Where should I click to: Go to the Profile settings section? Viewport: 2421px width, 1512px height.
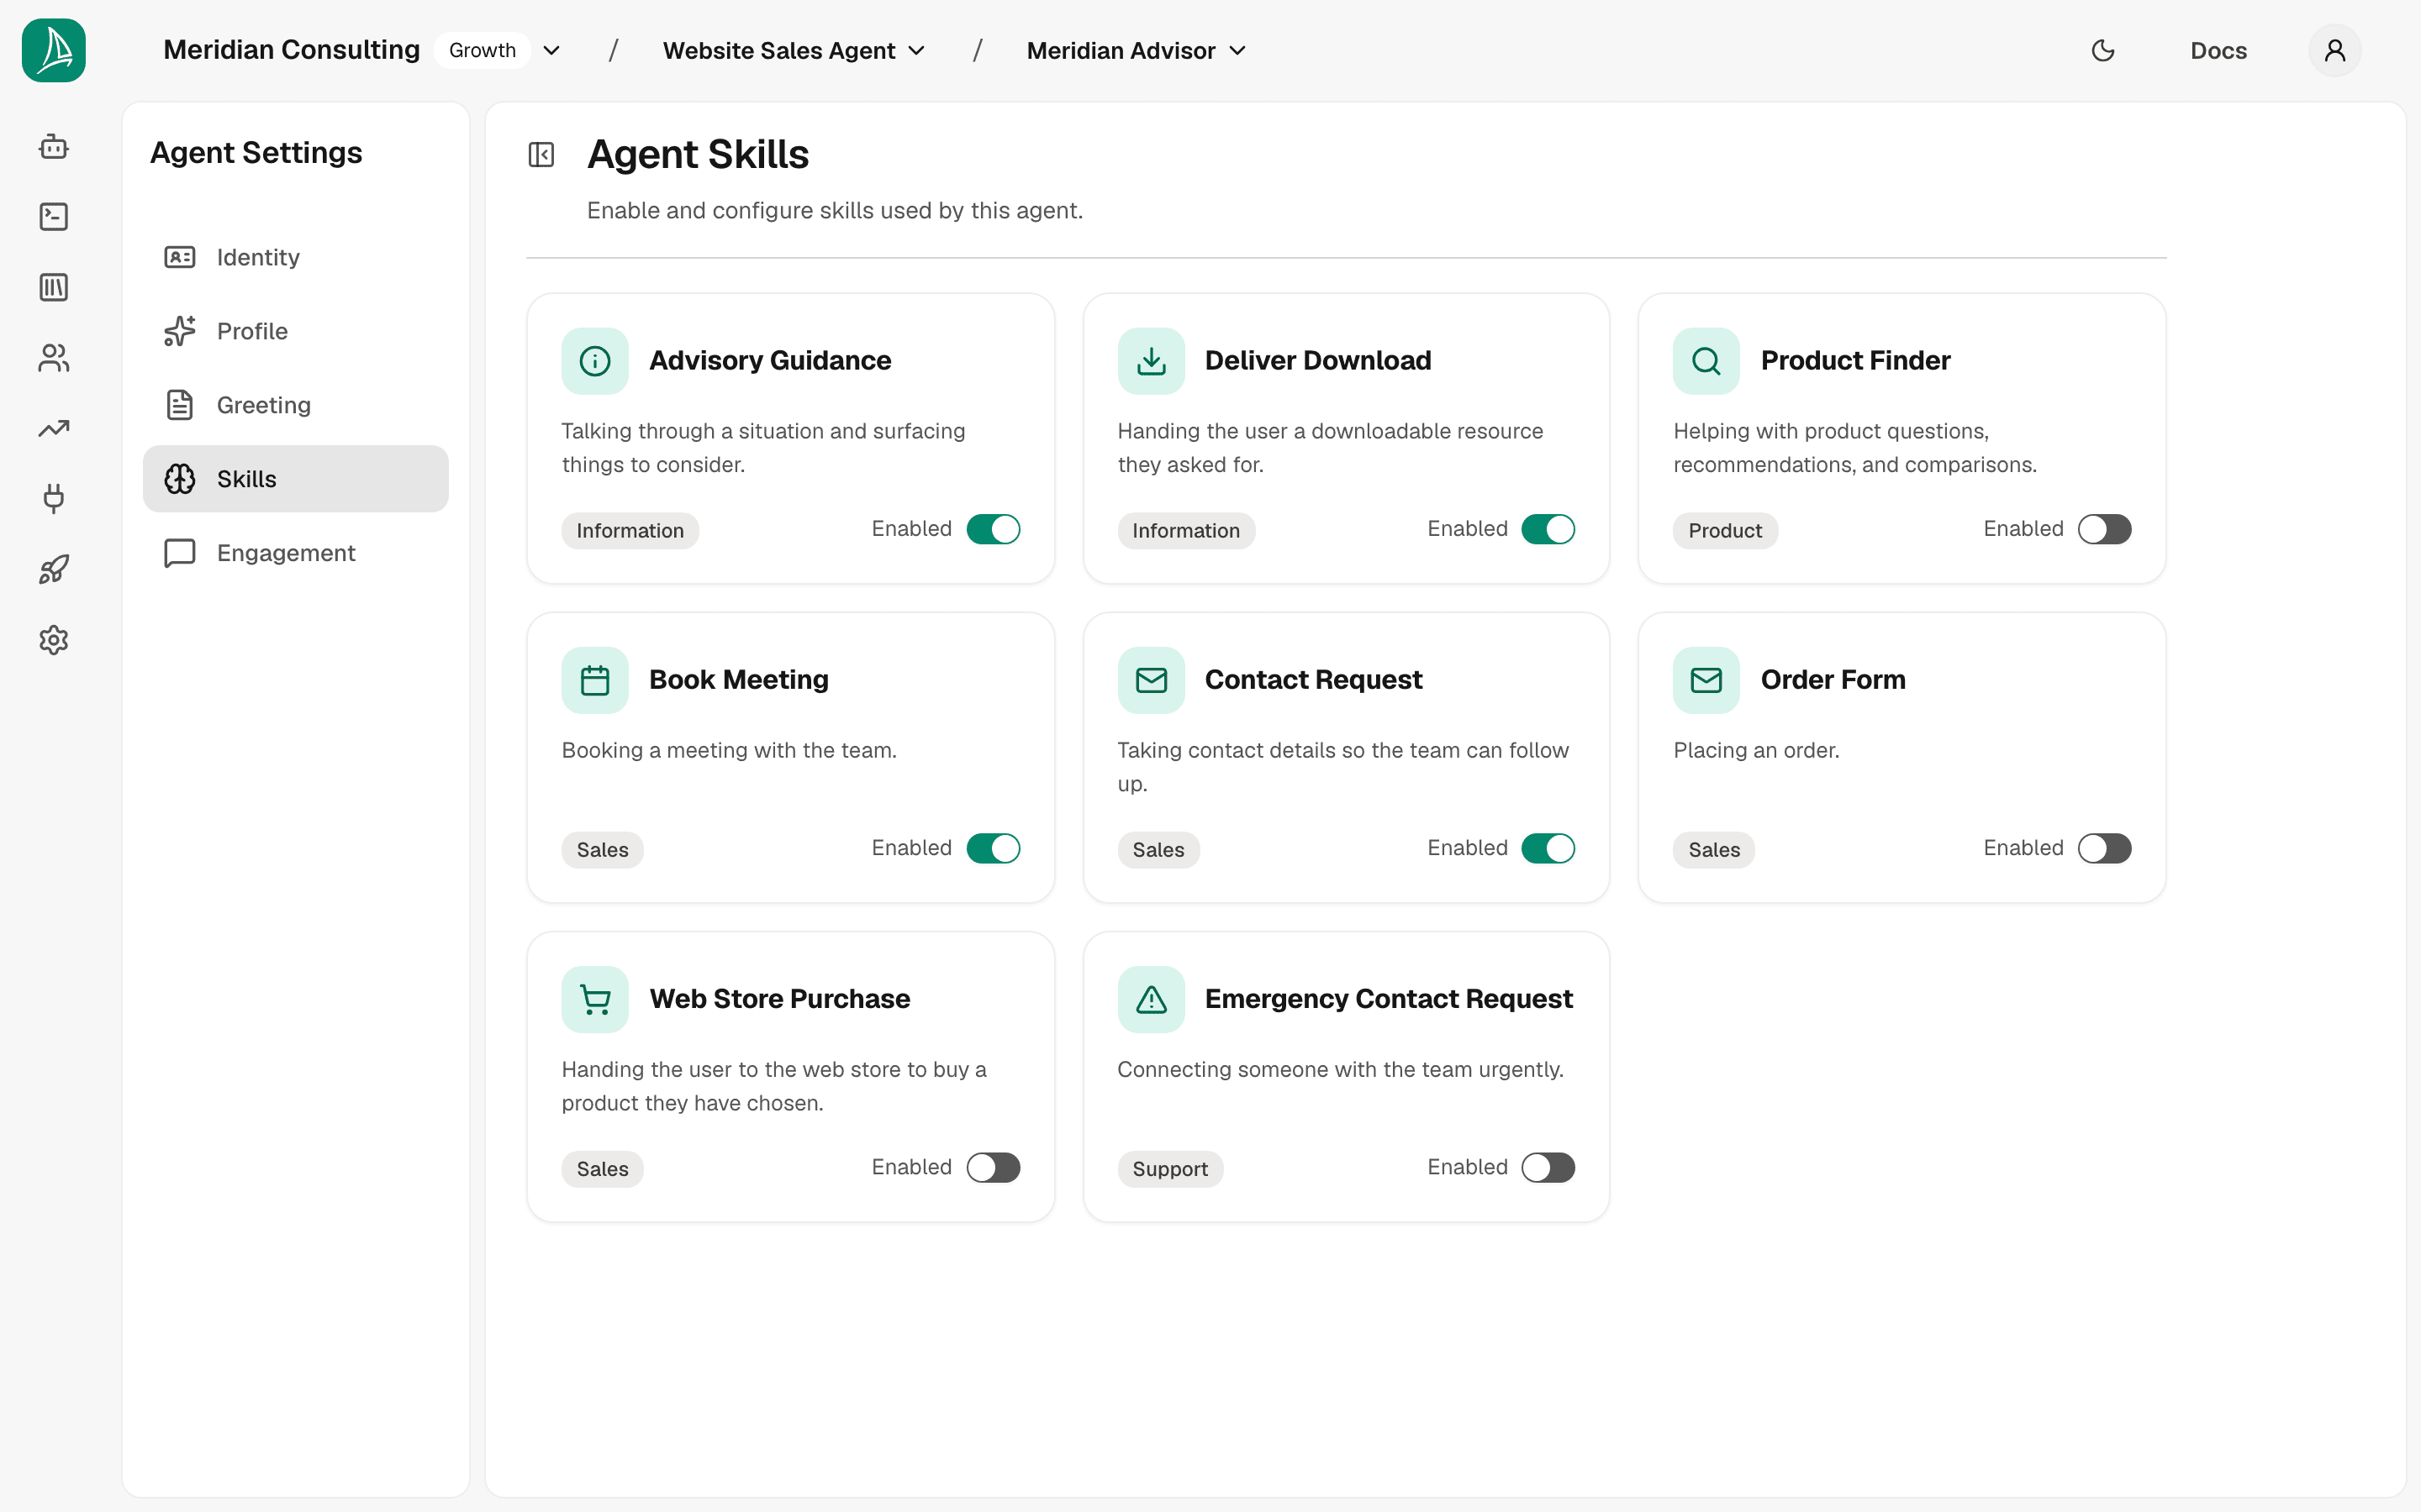click(296, 331)
